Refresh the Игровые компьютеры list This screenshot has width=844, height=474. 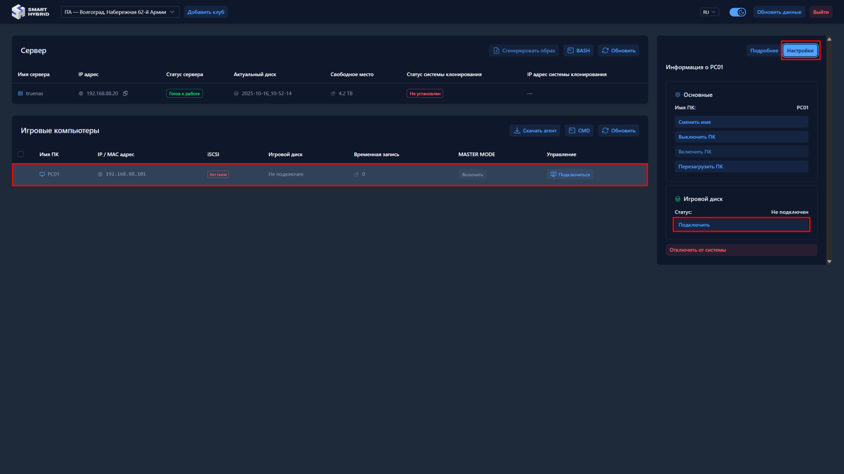coord(618,131)
